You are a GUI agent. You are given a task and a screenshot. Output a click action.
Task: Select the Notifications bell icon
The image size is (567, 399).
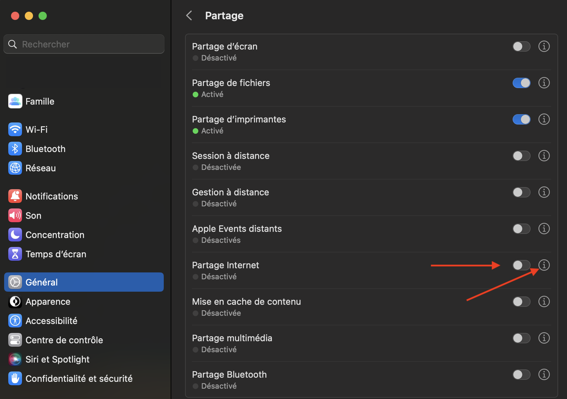(15, 196)
